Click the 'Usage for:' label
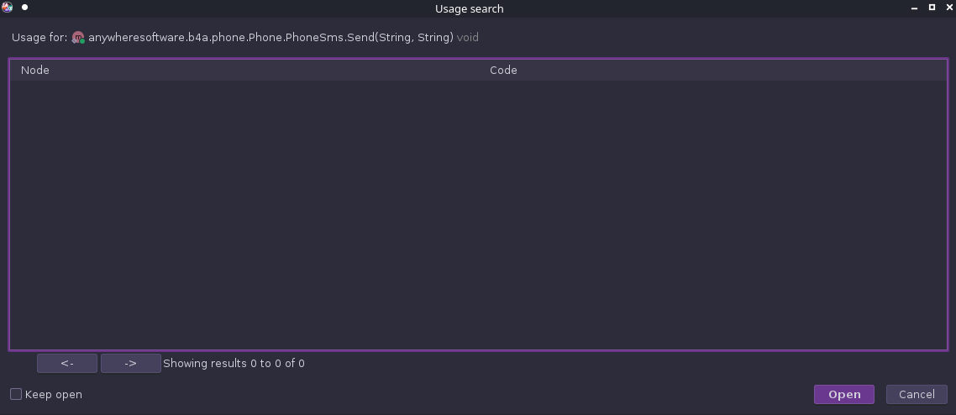Image resolution: width=956 pixels, height=415 pixels. point(39,38)
